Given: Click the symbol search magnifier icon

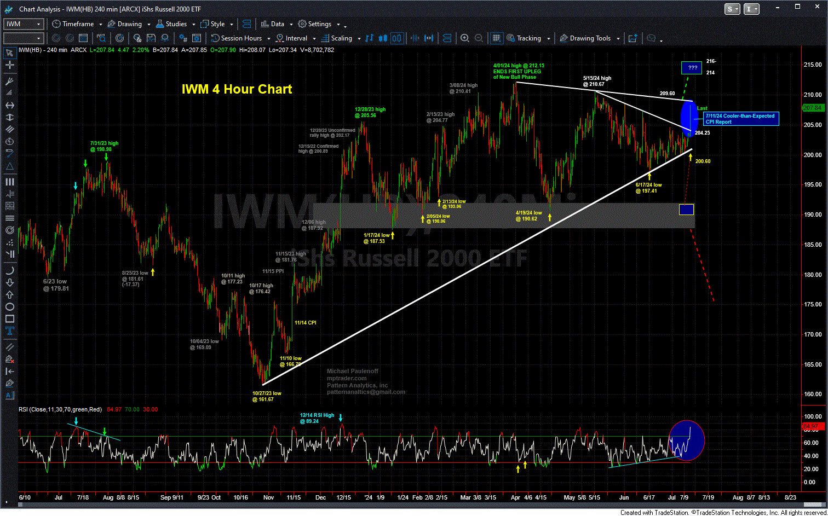Looking at the screenshot, I should 101,38.
